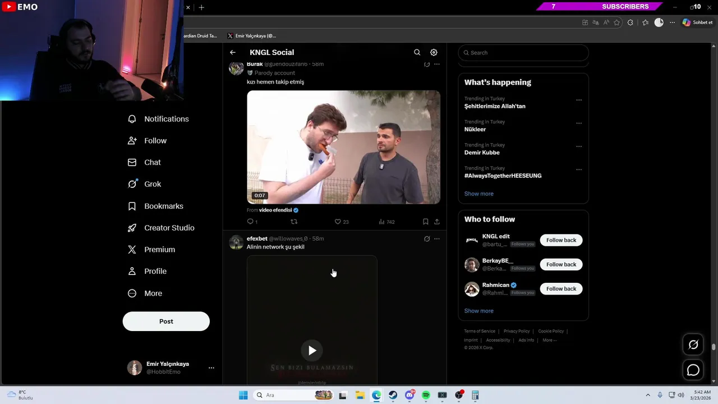Open Chat in the sidebar
This screenshot has height=404, width=718.
145,162
